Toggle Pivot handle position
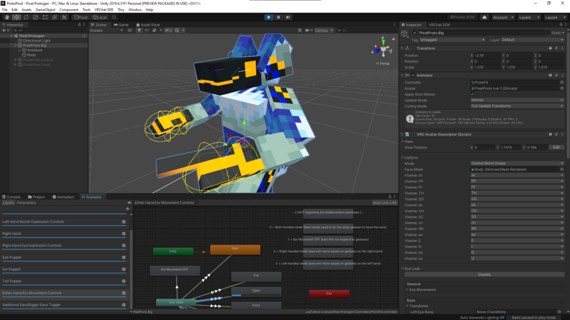Image resolution: width=570 pixels, height=320 pixels. [x=81, y=17]
